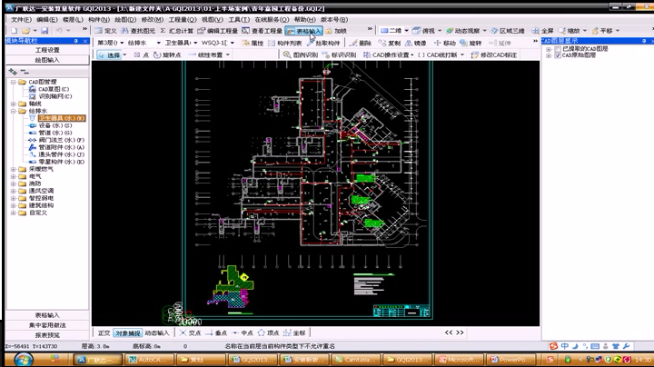This screenshot has height=367, width=654.
Task: Open the 工程量(Q) menu
Action: tap(183, 20)
